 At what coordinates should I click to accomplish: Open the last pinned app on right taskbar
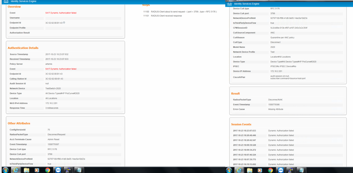pyautogui.click(x=301, y=170)
